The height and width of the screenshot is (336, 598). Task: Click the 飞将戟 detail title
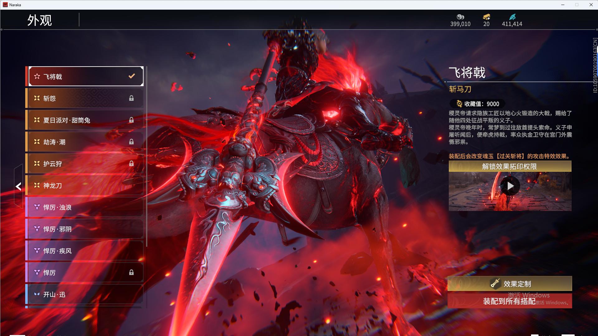click(467, 72)
